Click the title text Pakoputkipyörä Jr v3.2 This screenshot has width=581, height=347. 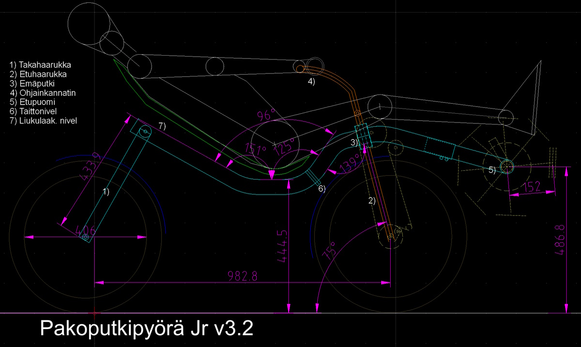tap(146, 329)
